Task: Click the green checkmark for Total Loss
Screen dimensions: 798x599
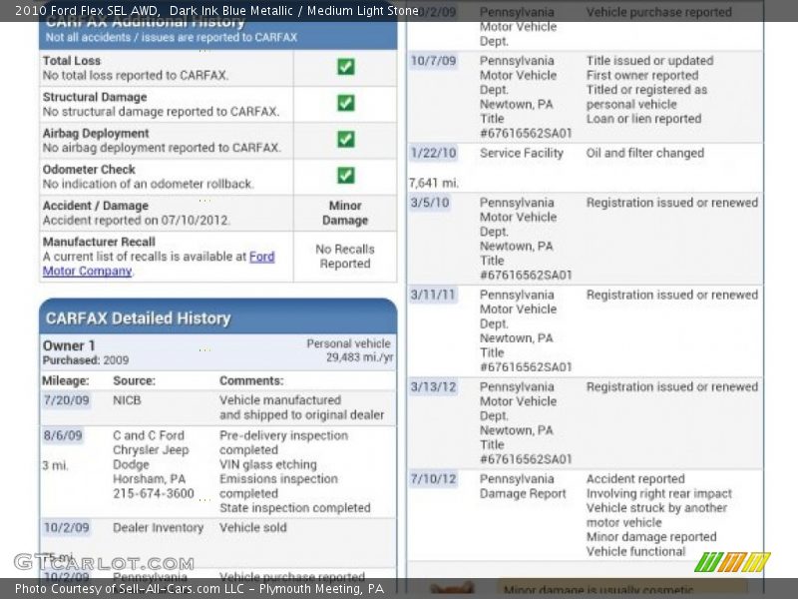Action: point(345,67)
